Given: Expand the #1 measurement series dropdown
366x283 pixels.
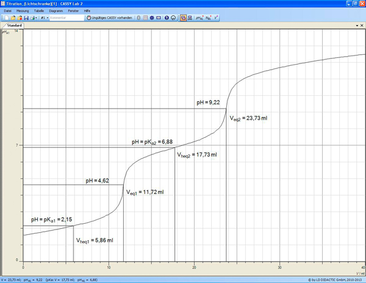Looking at the screenshot, I should click(x=44, y=18).
